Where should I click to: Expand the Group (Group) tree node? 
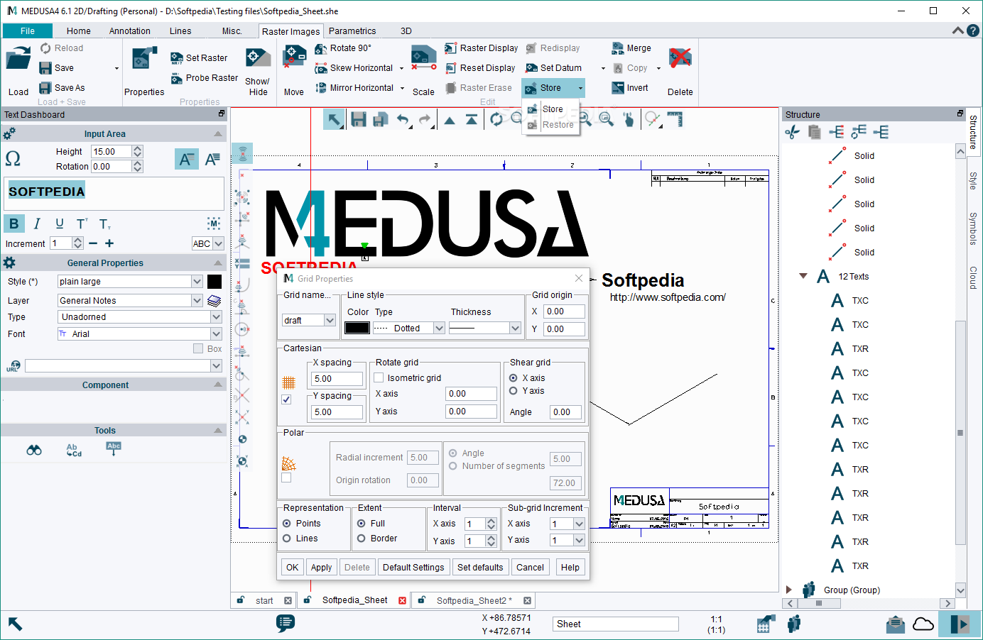click(789, 590)
